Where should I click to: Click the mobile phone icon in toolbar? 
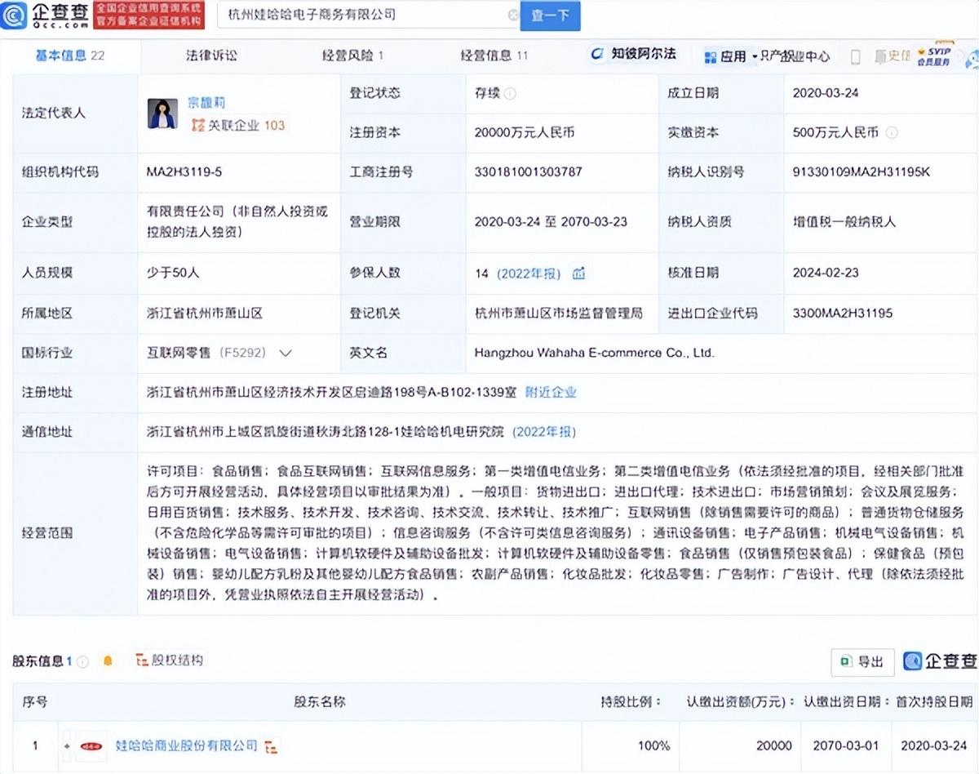click(855, 56)
